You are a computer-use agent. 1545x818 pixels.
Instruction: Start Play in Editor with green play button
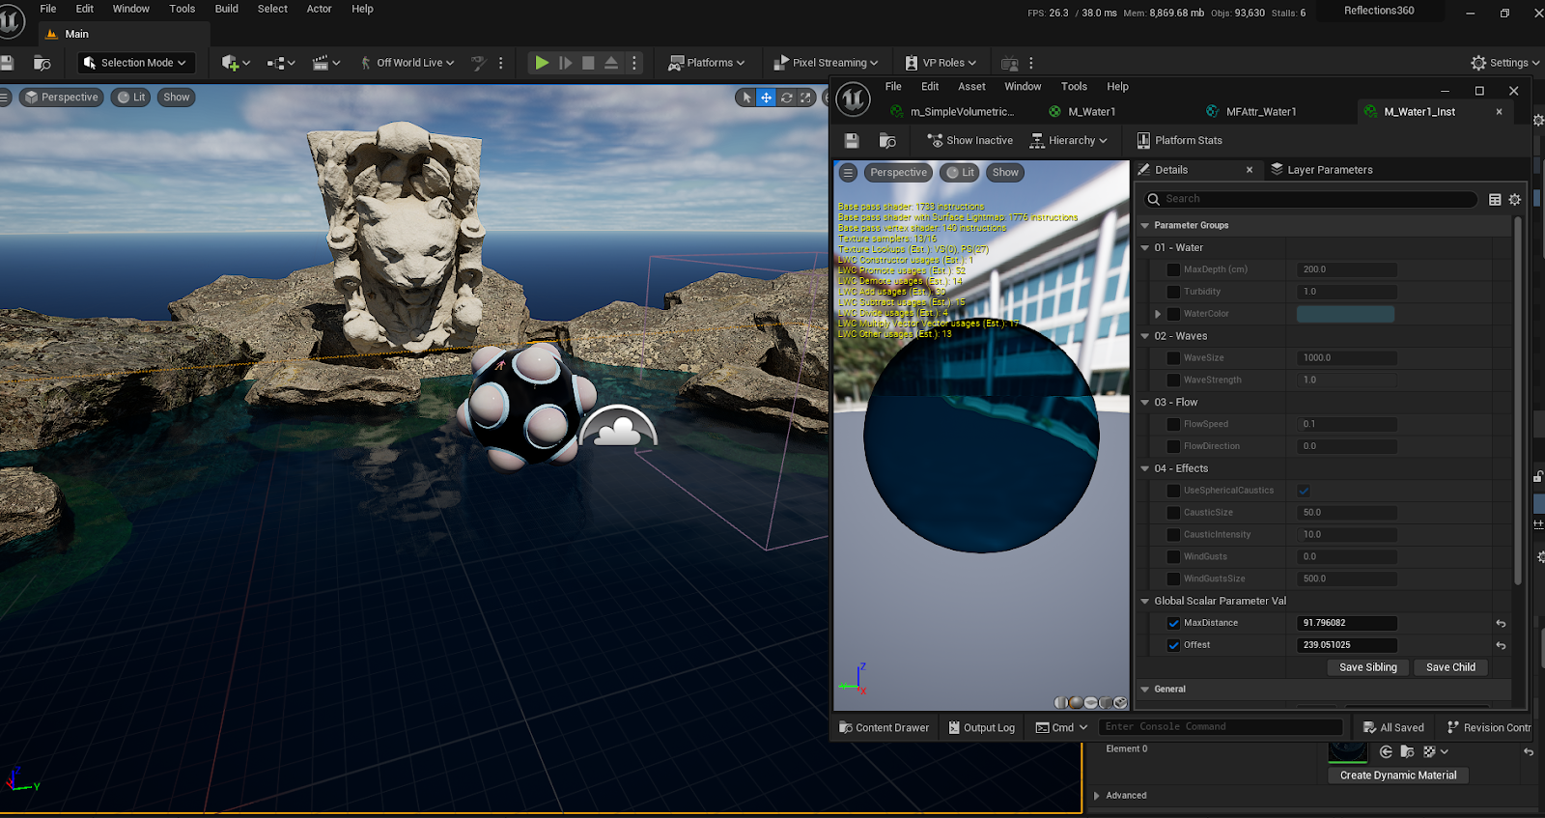click(542, 63)
